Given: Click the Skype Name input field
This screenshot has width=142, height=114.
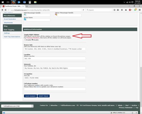Looking at the screenshot, I should [x=38, y=20].
